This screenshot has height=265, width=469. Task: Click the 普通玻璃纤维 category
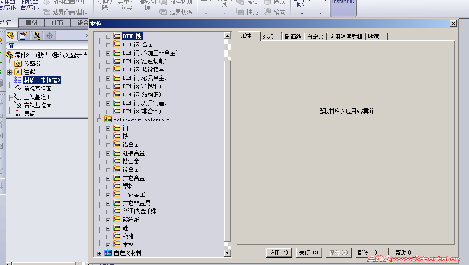[139, 211]
